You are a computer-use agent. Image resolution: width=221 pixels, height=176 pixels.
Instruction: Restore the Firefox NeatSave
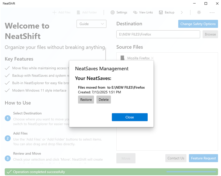click(86, 99)
